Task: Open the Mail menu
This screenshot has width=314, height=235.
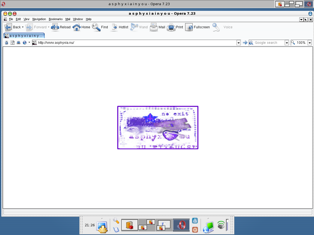Action: 68,19
